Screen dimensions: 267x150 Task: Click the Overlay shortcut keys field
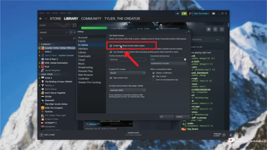click(x=127, y=60)
